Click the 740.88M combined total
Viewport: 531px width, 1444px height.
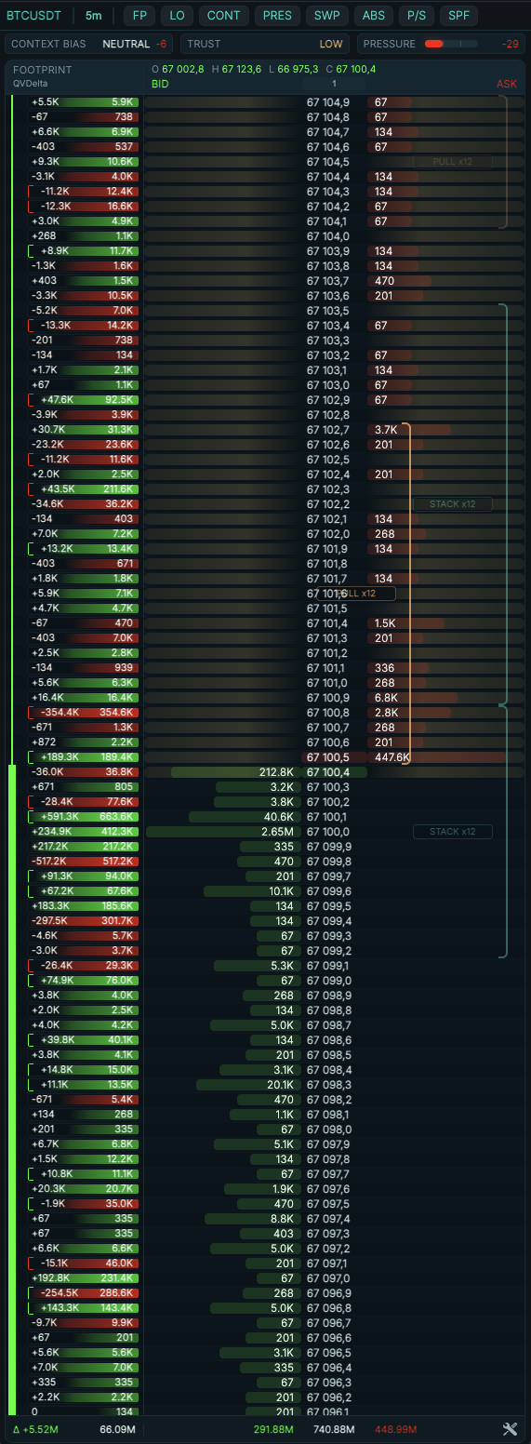coord(334,1429)
